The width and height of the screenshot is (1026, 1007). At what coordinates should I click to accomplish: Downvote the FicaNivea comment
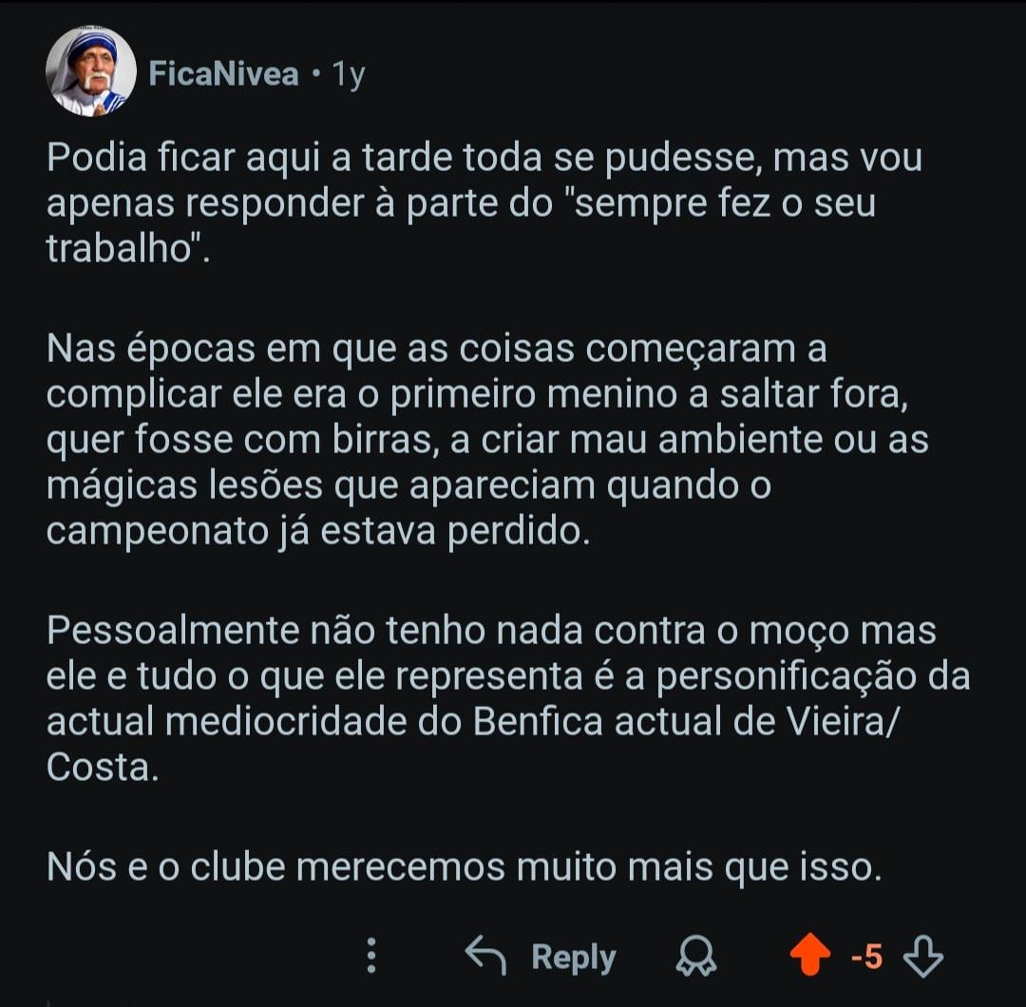coord(921,957)
